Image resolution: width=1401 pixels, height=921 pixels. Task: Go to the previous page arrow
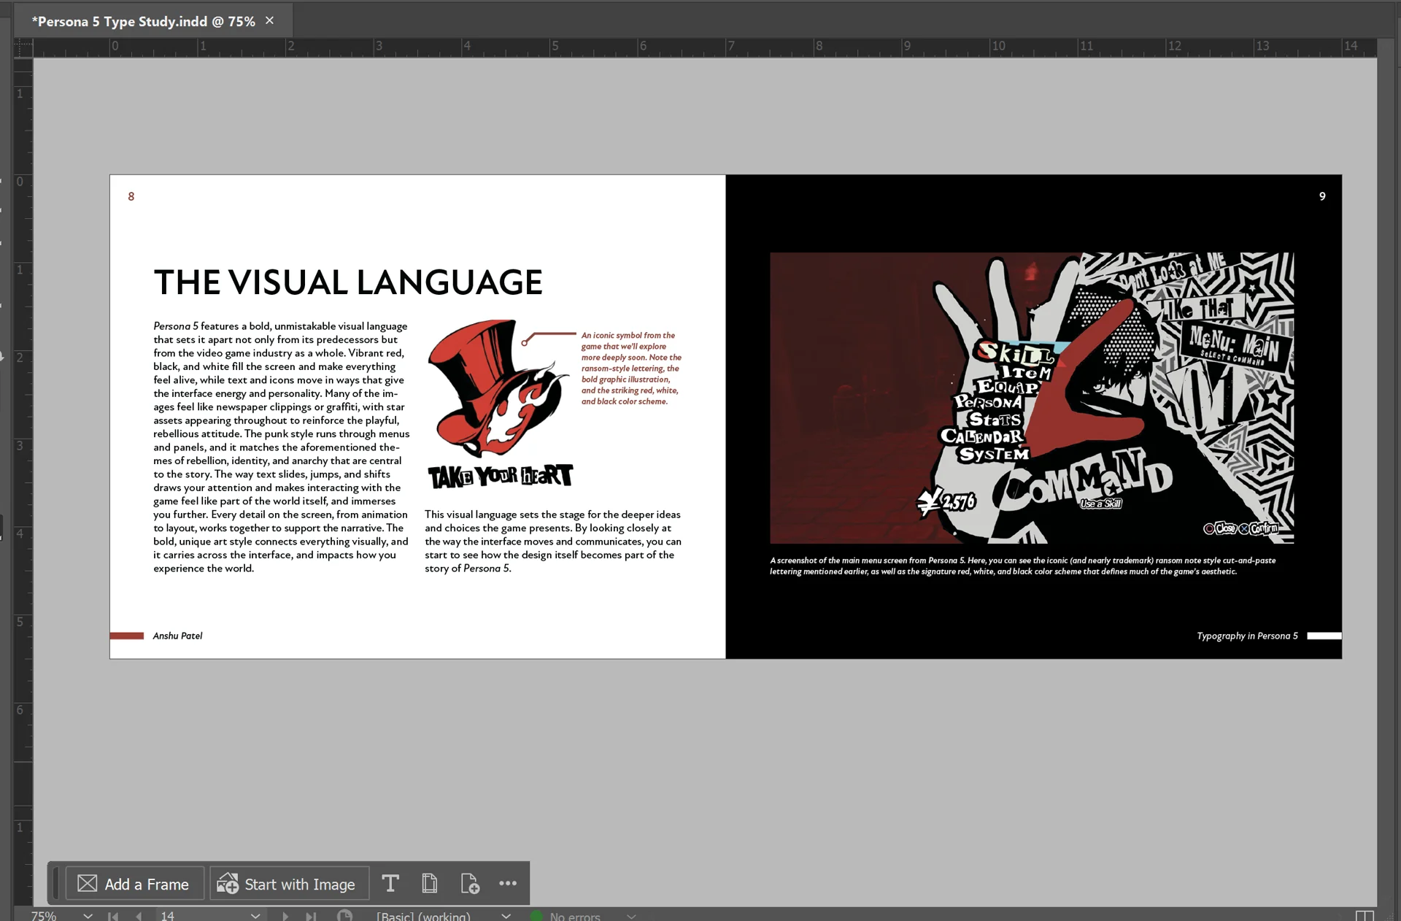pyautogui.click(x=139, y=916)
